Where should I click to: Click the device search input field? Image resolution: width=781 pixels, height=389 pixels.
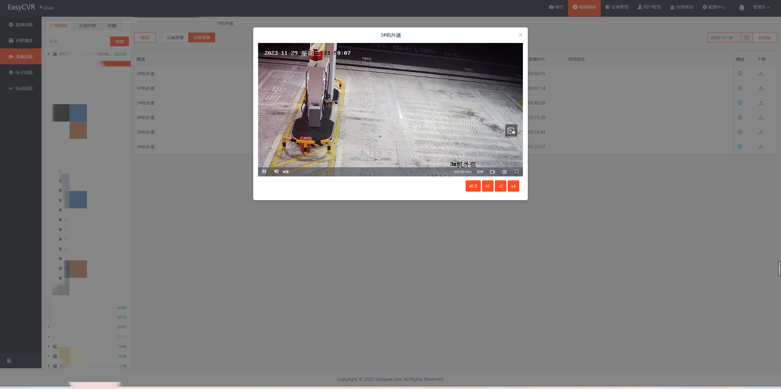click(78, 41)
